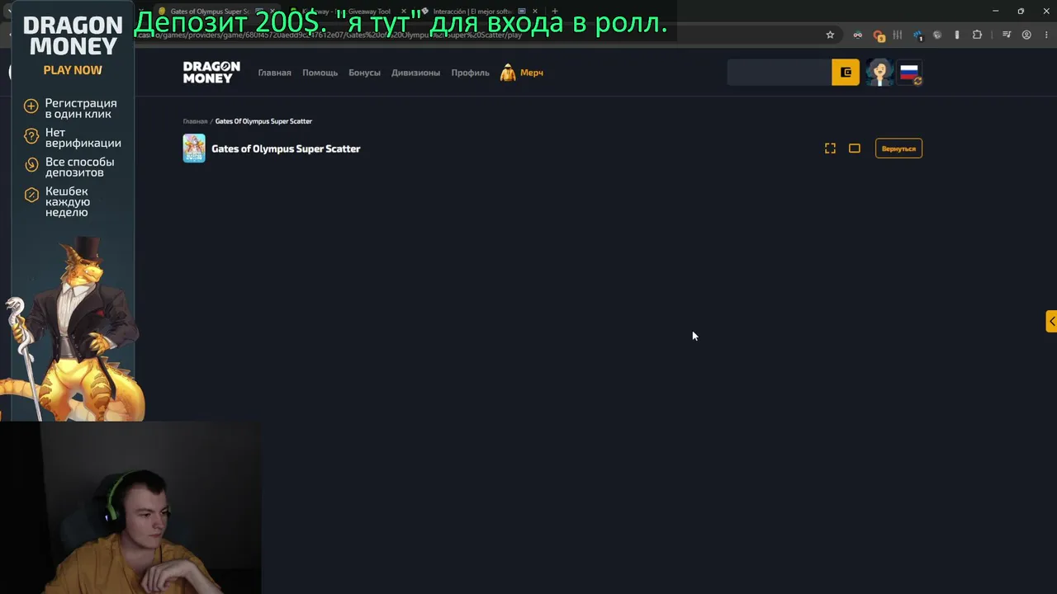
Task: Bookmark this page with the star icon
Action: [x=830, y=35]
